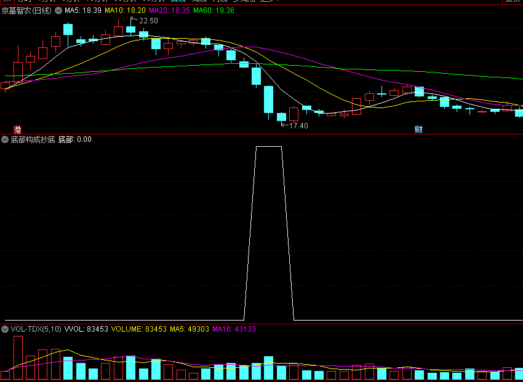
Task: Click the yellow MA10: 18.20 label
Action: click(125, 10)
